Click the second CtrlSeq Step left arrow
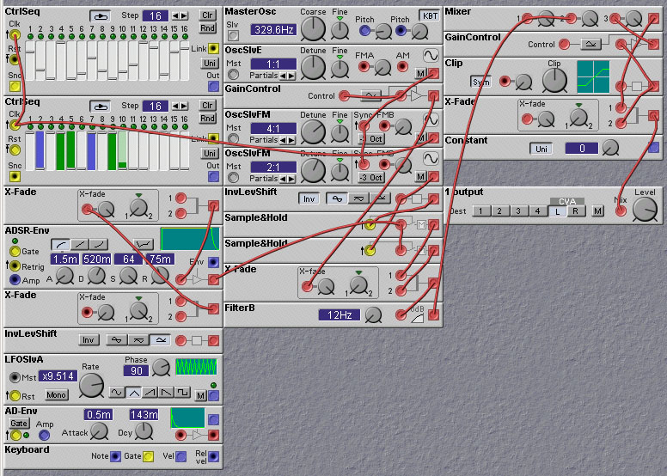The image size is (667, 476). [x=175, y=107]
